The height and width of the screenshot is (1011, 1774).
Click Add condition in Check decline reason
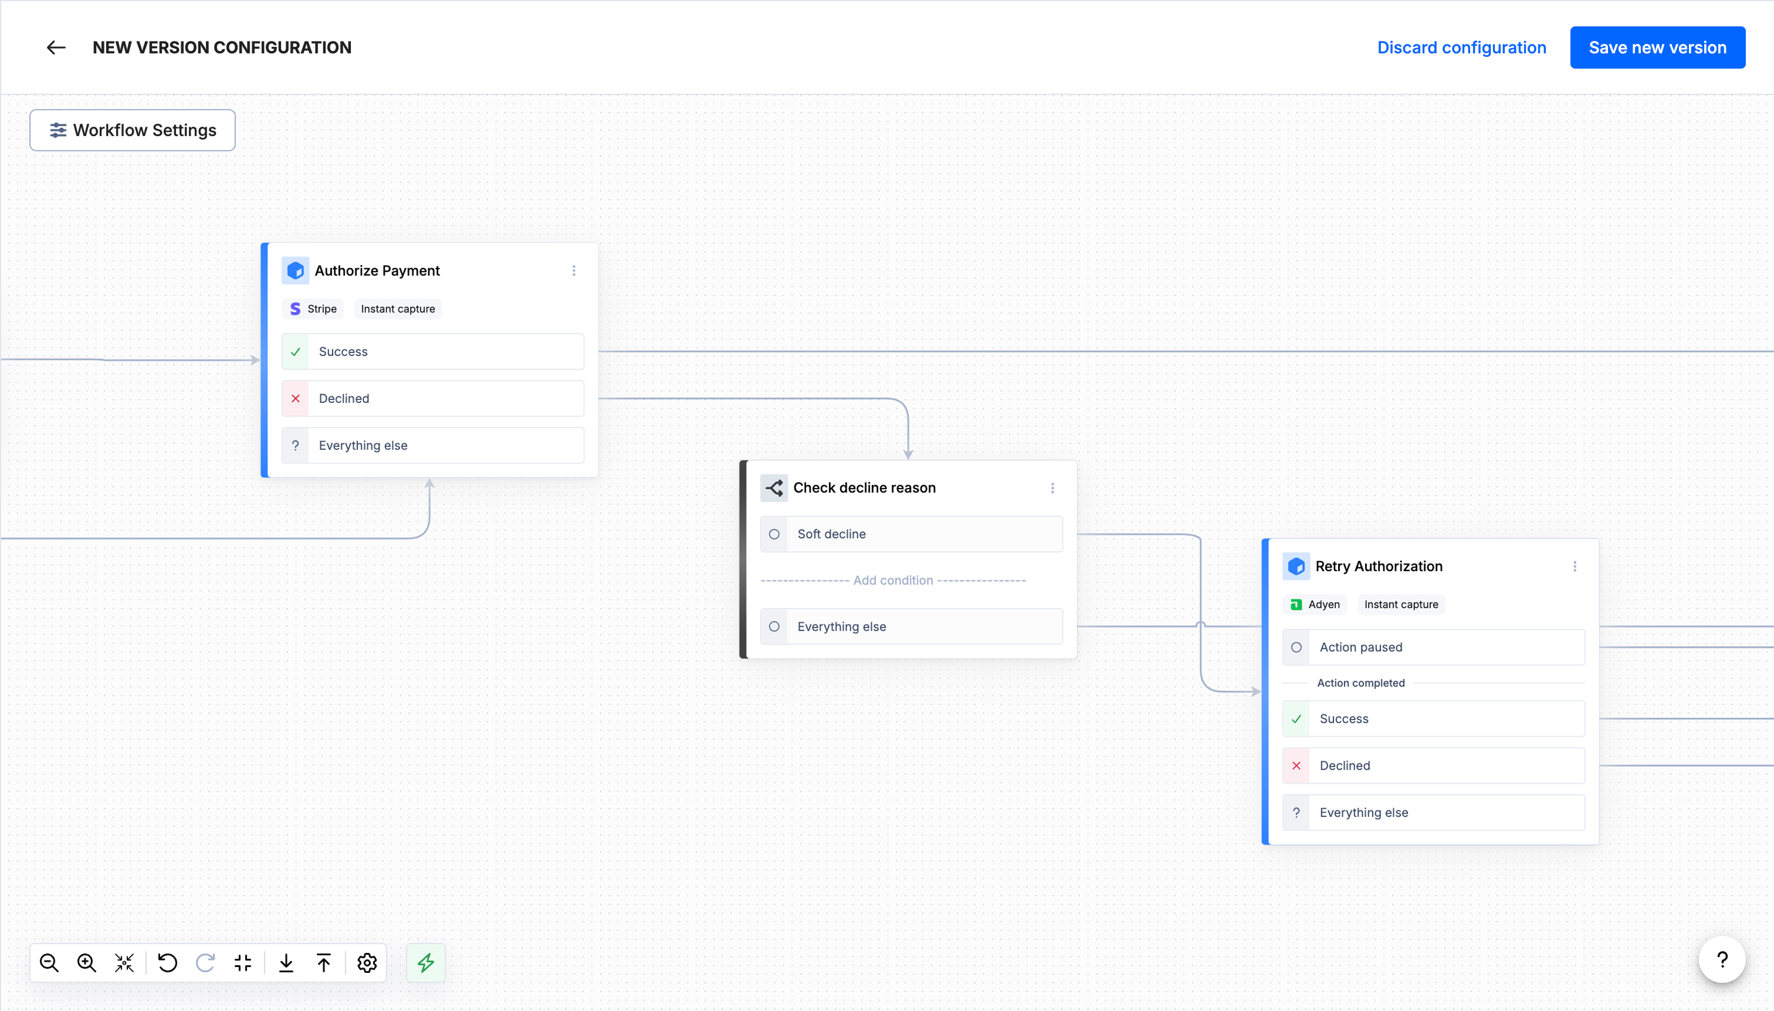892,581
